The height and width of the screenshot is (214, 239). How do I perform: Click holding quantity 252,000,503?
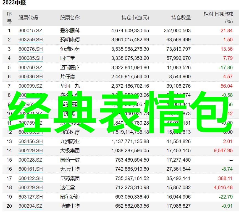(177, 31)
